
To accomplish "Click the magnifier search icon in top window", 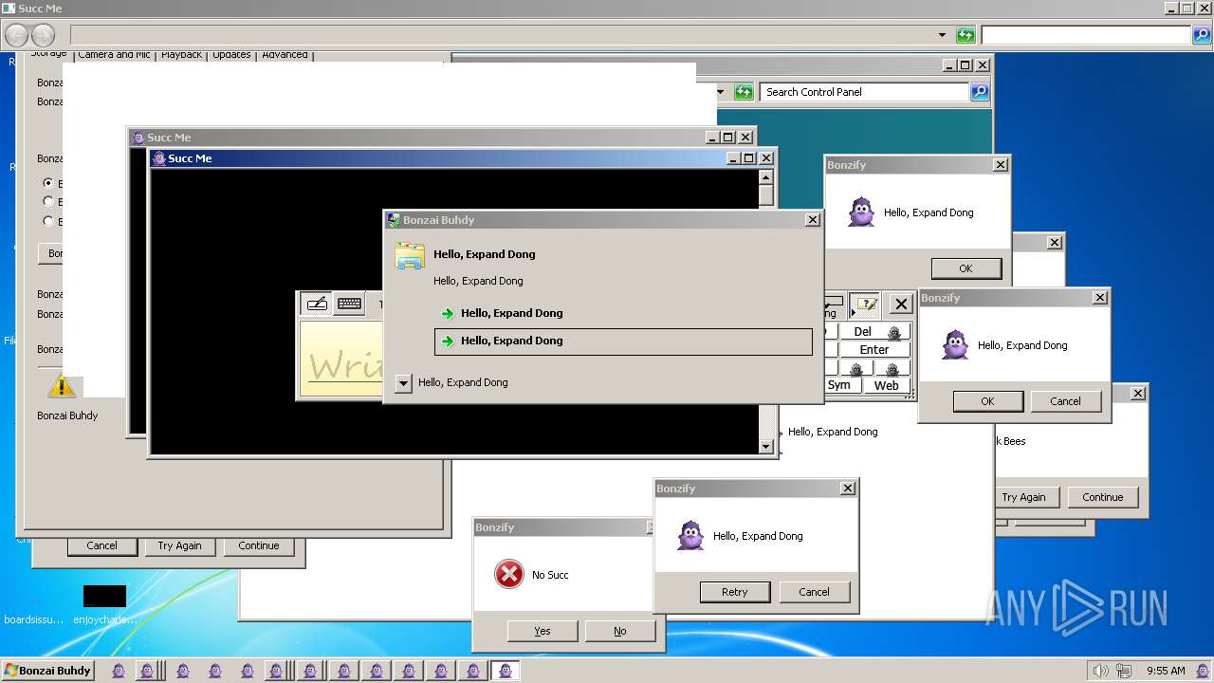I will [1201, 35].
